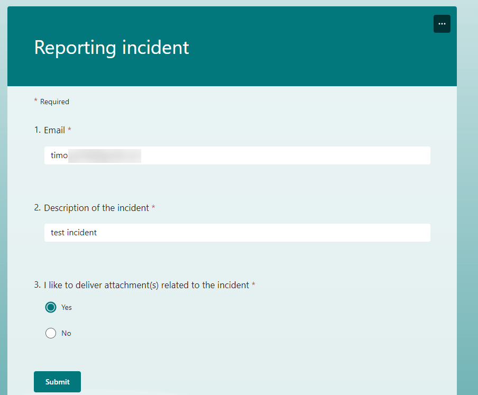The image size is (478, 395).
Task: Select the No radio button
Action: (51, 333)
